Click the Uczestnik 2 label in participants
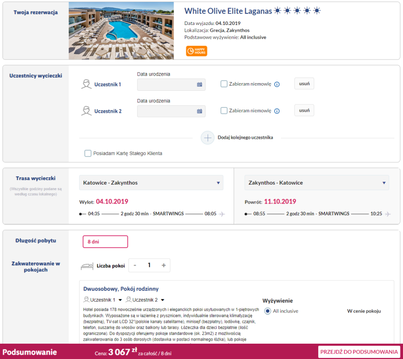Screen dimensions: 403x359 [108, 111]
